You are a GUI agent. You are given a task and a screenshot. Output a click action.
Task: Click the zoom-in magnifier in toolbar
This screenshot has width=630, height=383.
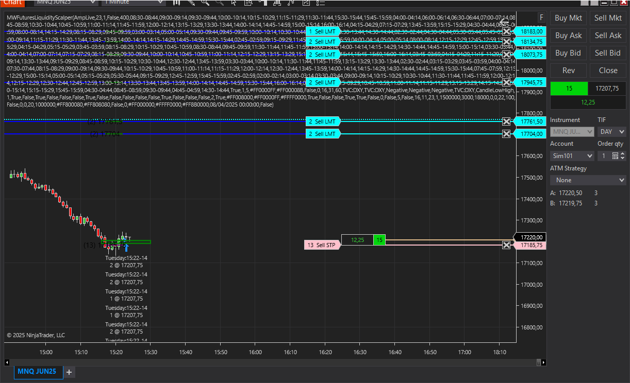pyautogui.click(x=205, y=2)
